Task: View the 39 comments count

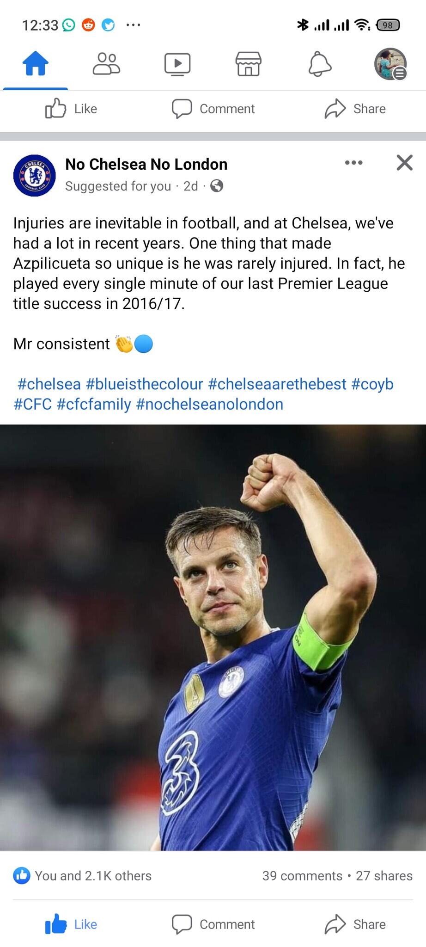Action: 302,876
